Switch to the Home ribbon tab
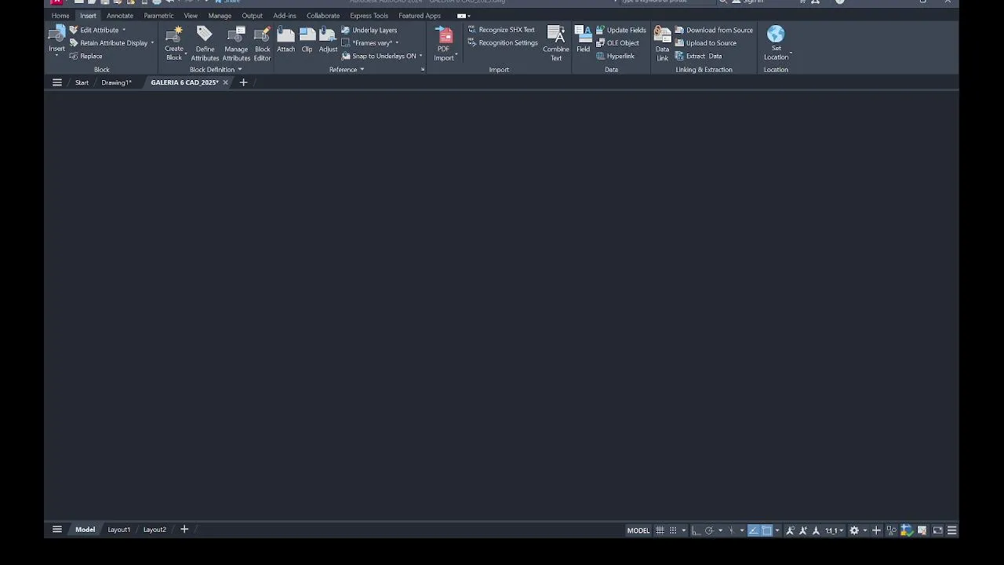The height and width of the screenshot is (565, 1004). [60, 16]
